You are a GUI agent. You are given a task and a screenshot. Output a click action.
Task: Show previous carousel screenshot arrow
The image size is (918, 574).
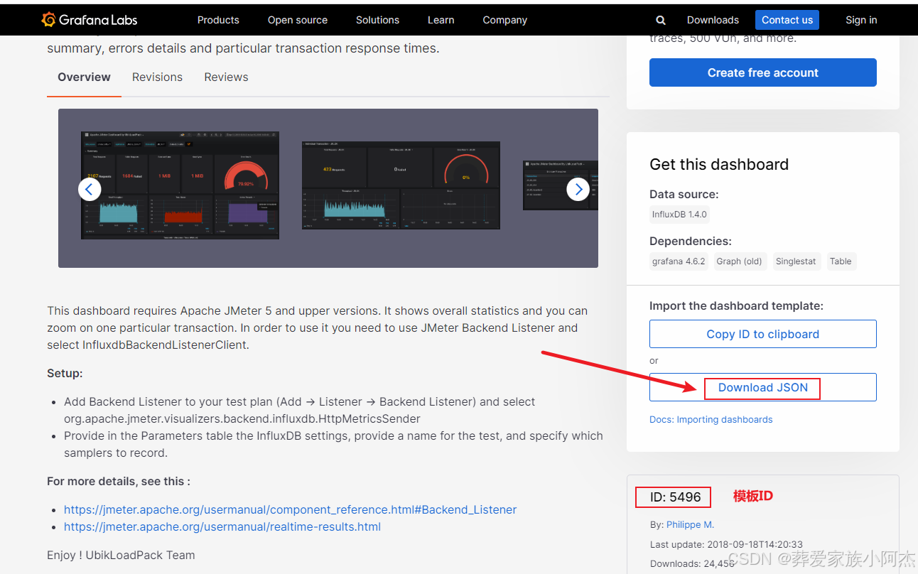(x=89, y=189)
